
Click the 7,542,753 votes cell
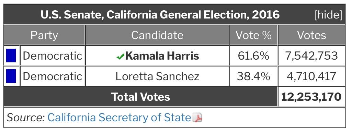311,56
